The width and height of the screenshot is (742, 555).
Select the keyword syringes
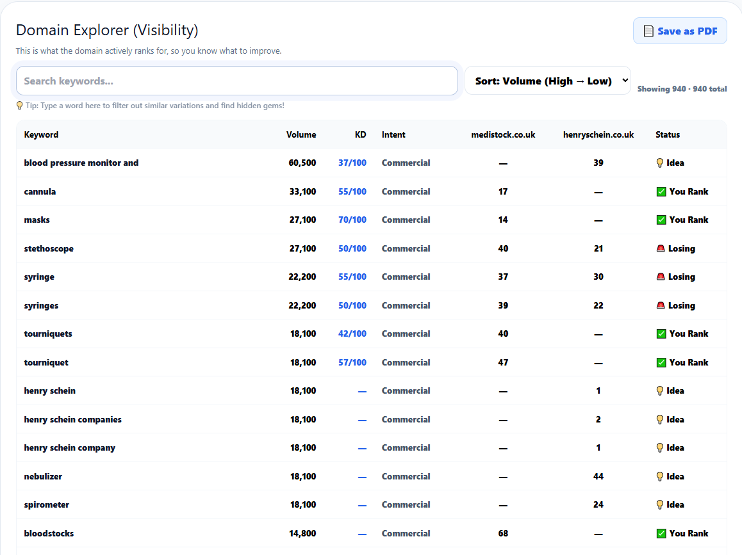tap(41, 306)
